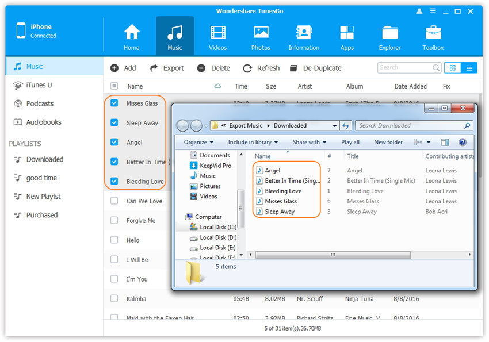
Task: Check the Hello song checkbox
Action: point(114,240)
